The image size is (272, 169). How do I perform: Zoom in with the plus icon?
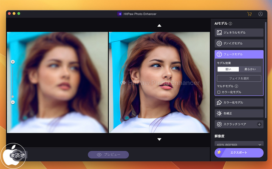pyautogui.click(x=13, y=62)
